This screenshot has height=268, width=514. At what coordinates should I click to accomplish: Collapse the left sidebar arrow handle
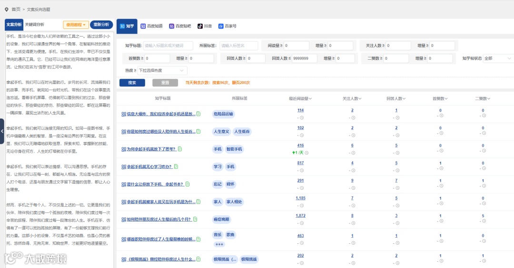(2, 131)
